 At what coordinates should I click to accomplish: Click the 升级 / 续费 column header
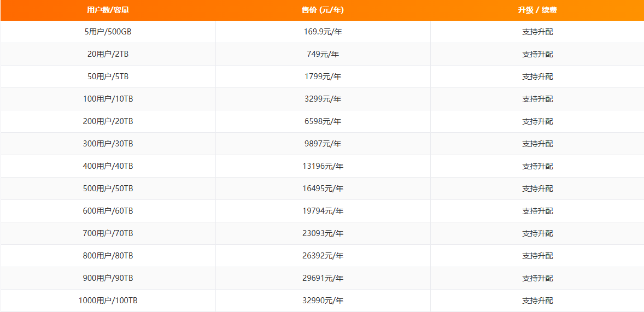point(537,10)
